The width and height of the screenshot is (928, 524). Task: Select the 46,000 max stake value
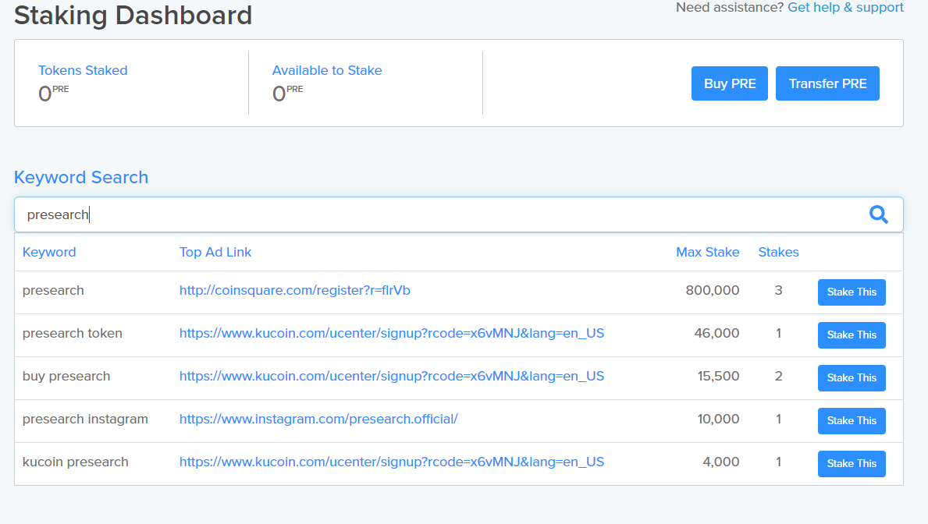tap(716, 333)
